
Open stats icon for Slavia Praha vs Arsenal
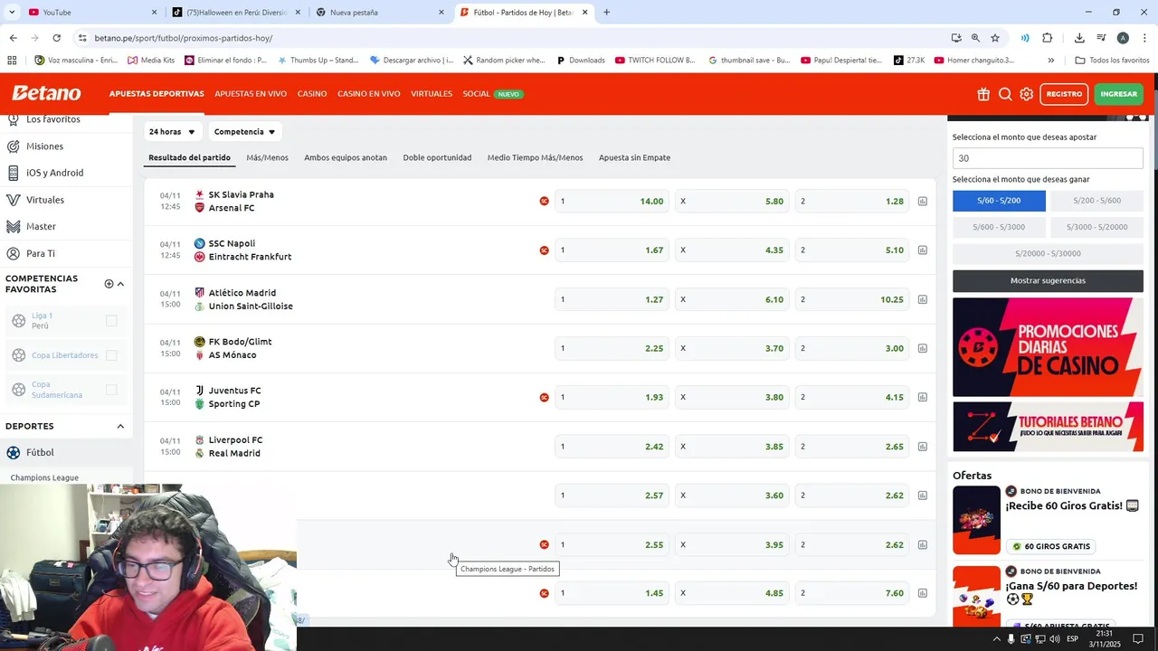923,202
